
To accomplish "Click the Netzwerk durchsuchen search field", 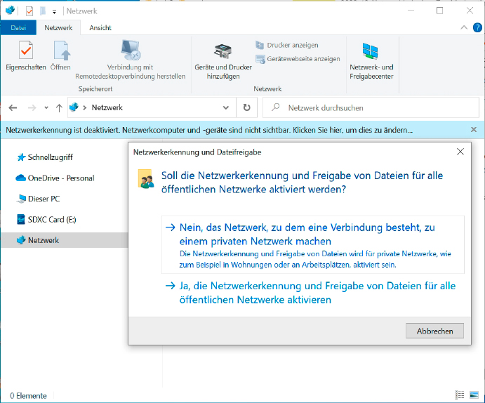I will (371, 107).
